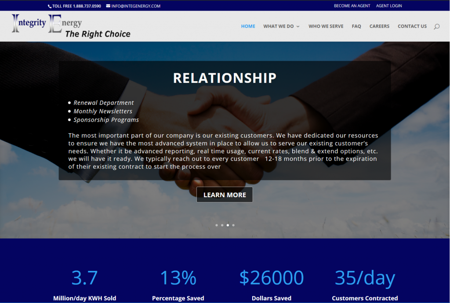Click the info@integenergy.com email link
Viewport: 450px width, 303px height.
[136, 6]
